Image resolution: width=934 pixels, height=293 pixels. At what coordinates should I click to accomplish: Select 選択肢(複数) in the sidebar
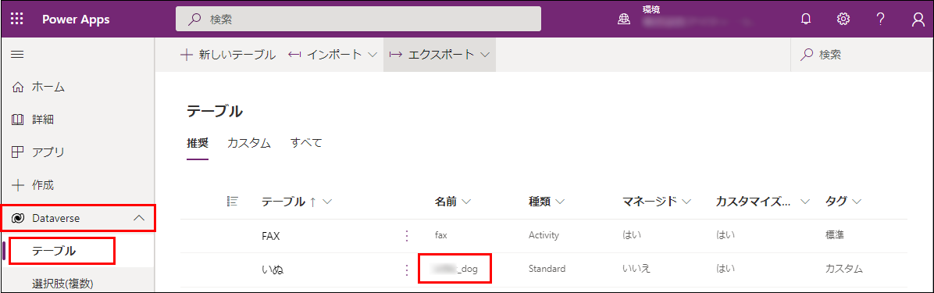[62, 284]
